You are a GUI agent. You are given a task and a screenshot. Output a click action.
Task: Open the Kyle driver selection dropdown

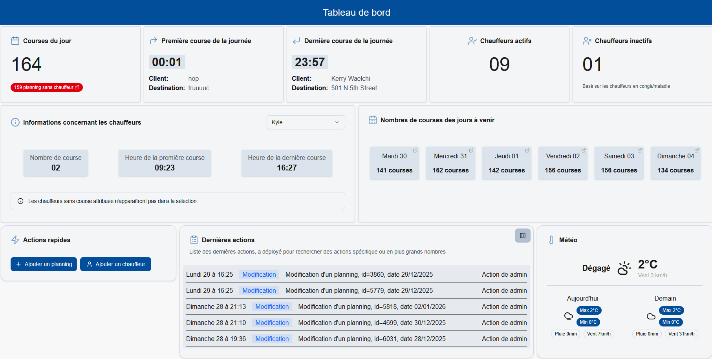[306, 122]
